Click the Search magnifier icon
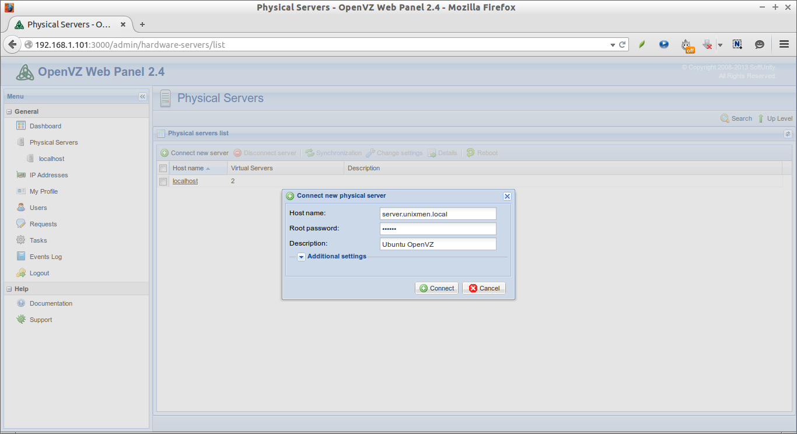 725,118
